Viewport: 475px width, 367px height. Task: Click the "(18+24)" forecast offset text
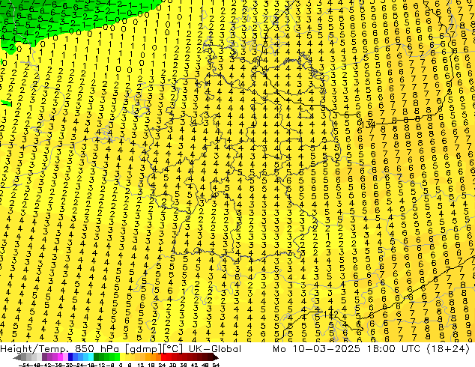(x=448, y=349)
